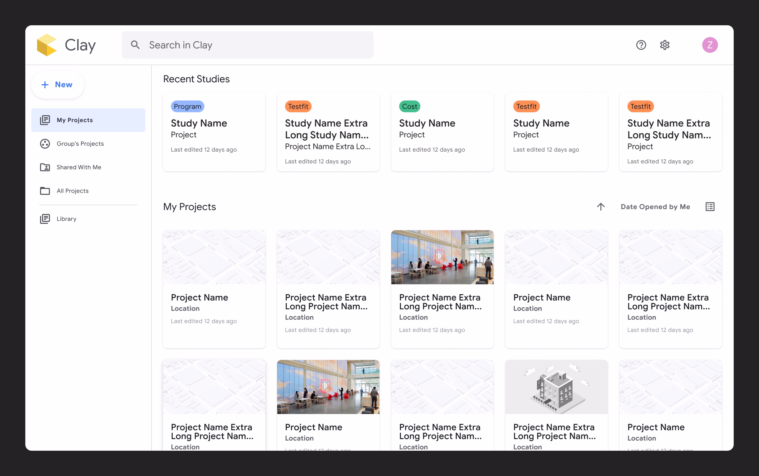Open Date Opened by Me sort dropdown
This screenshot has width=759, height=476.
click(x=655, y=207)
